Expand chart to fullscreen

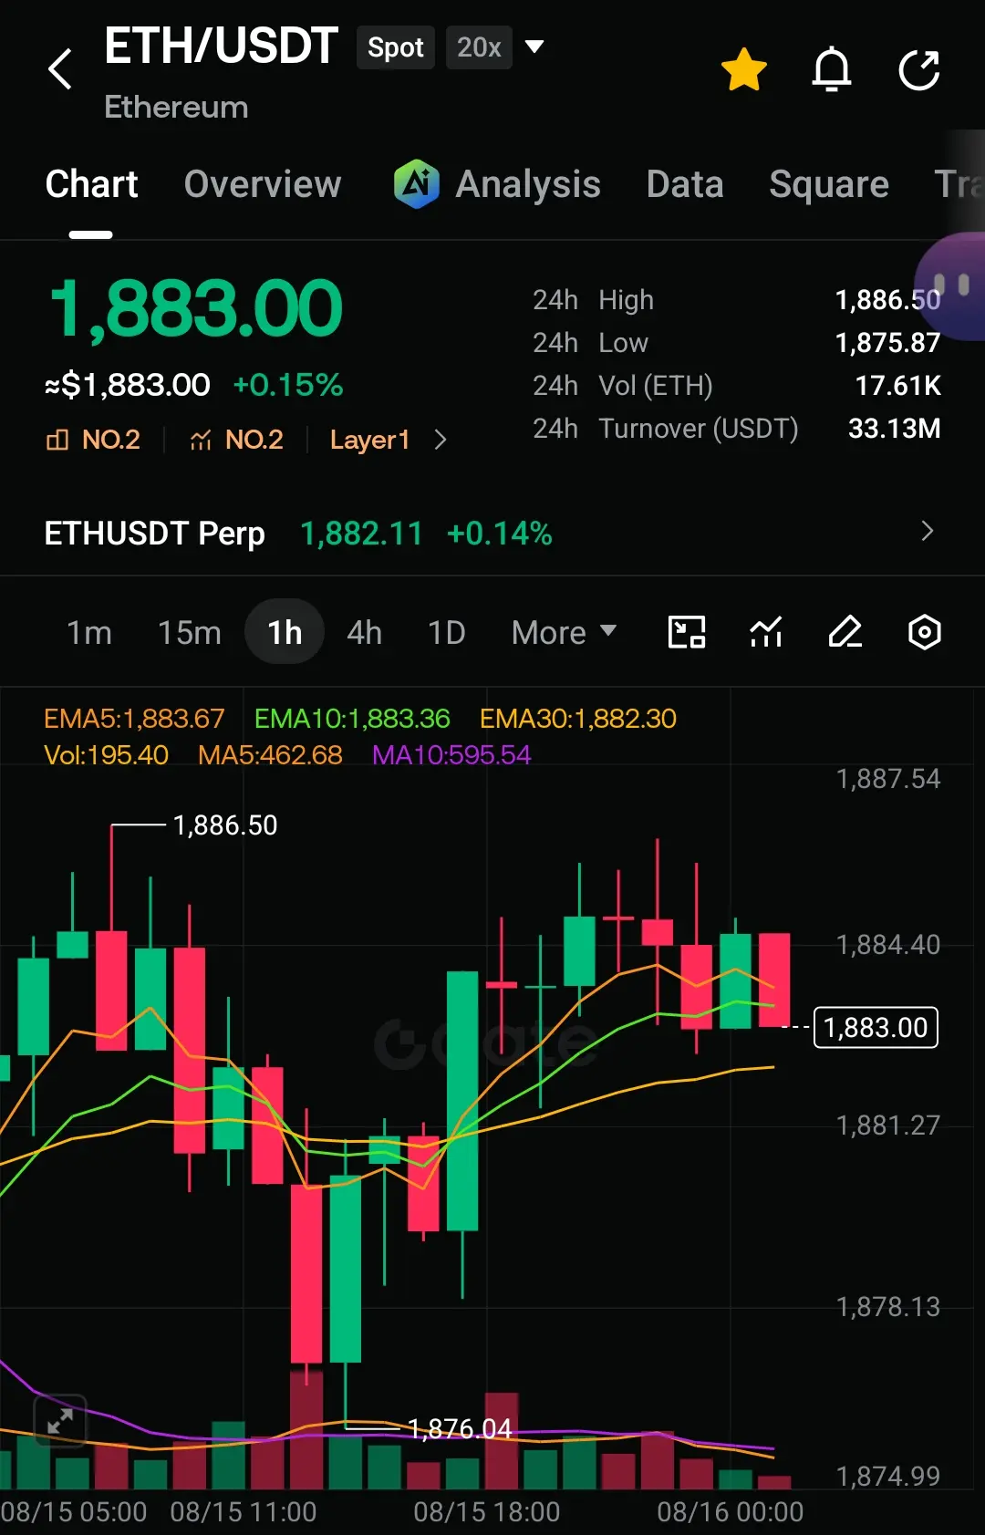coord(60,1420)
